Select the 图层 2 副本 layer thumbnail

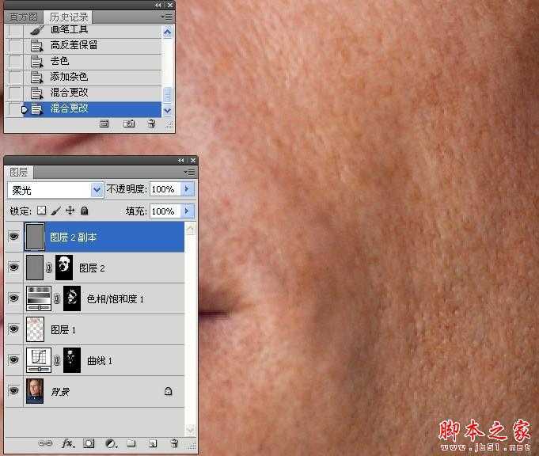(34, 237)
